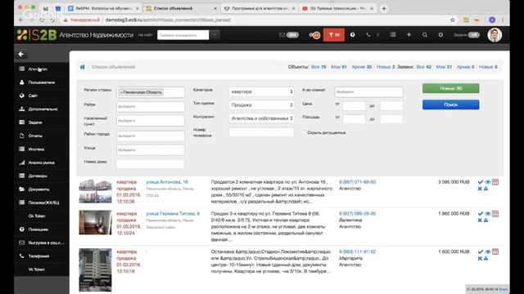
Task: Click Объекты 'Архив 35' link
Action: [362, 67]
